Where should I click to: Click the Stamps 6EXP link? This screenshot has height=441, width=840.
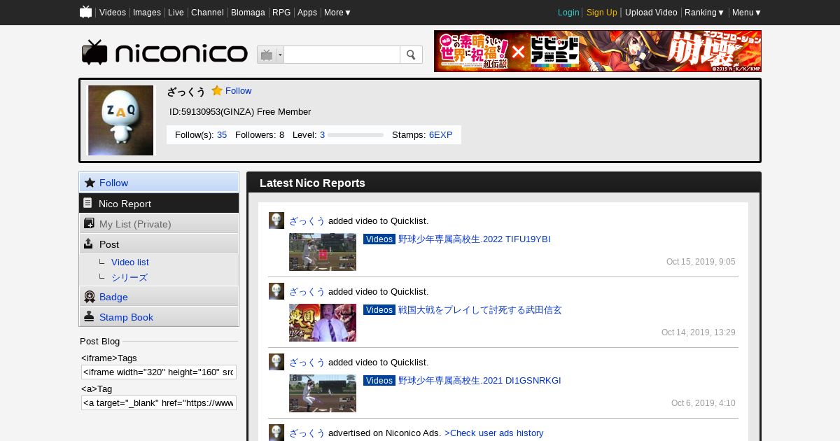[x=441, y=134]
